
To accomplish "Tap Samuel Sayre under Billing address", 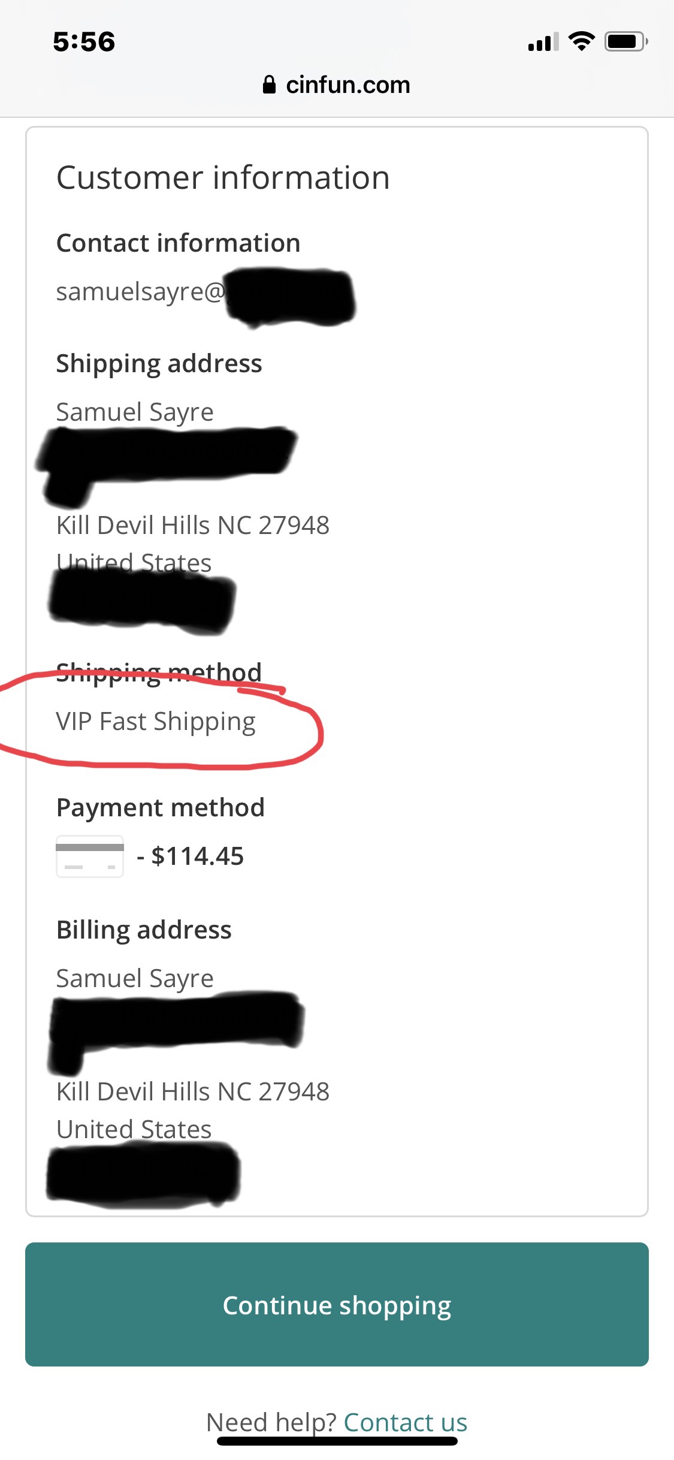I will [135, 978].
